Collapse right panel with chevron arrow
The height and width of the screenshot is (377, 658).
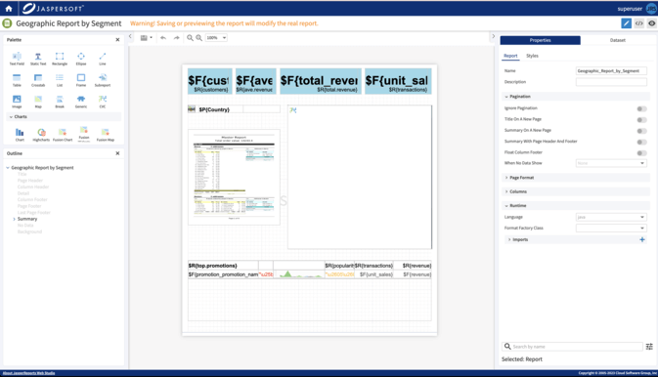pos(493,36)
